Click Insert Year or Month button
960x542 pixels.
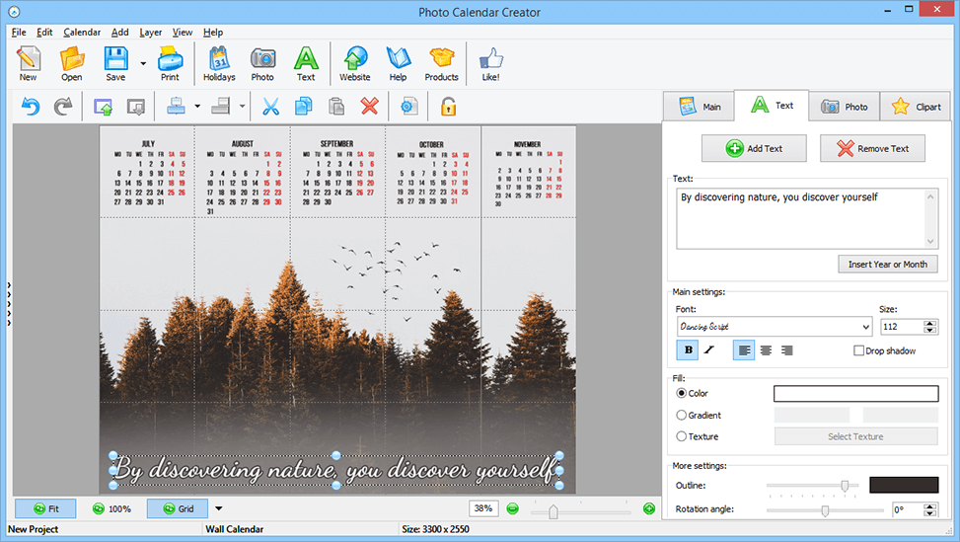(887, 265)
